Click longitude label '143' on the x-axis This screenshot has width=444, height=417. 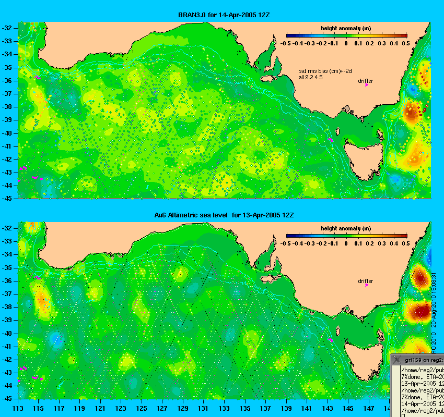pos(328,408)
